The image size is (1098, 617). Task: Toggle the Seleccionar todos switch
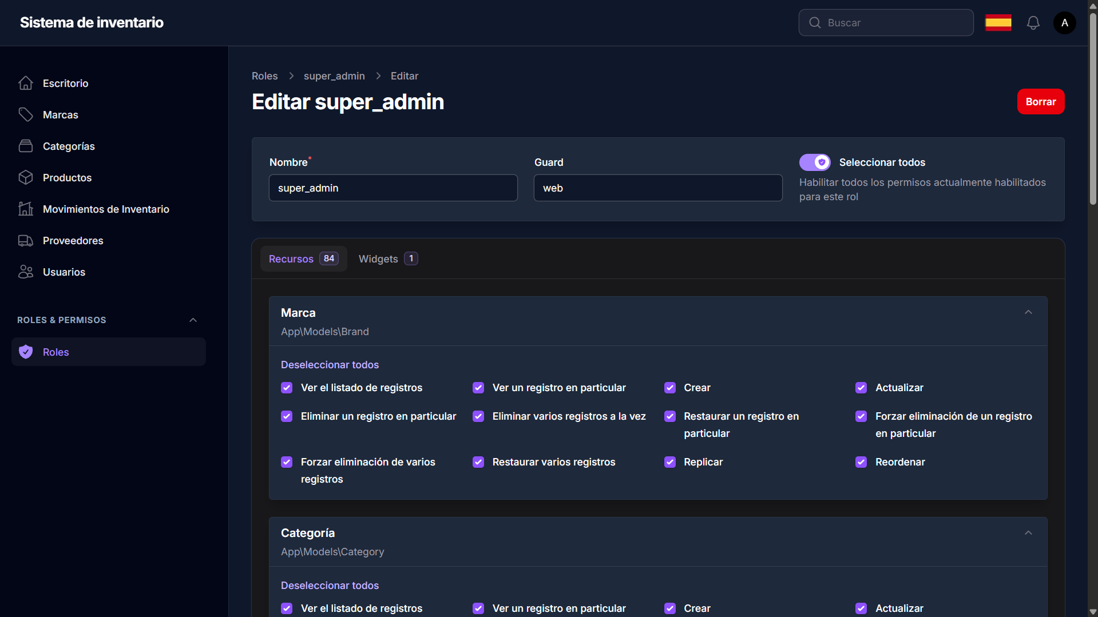point(815,162)
